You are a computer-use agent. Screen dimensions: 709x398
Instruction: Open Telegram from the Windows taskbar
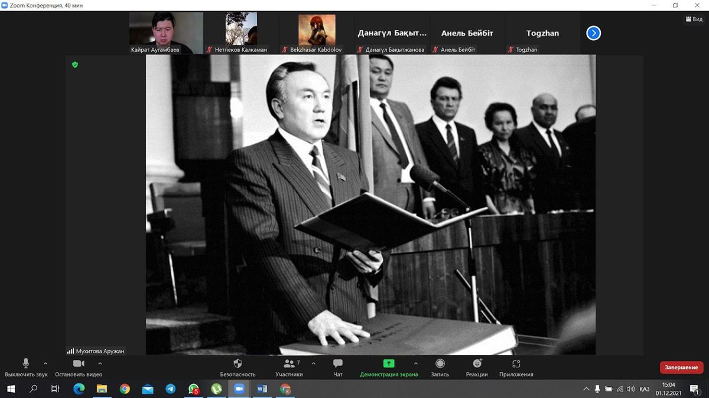170,389
